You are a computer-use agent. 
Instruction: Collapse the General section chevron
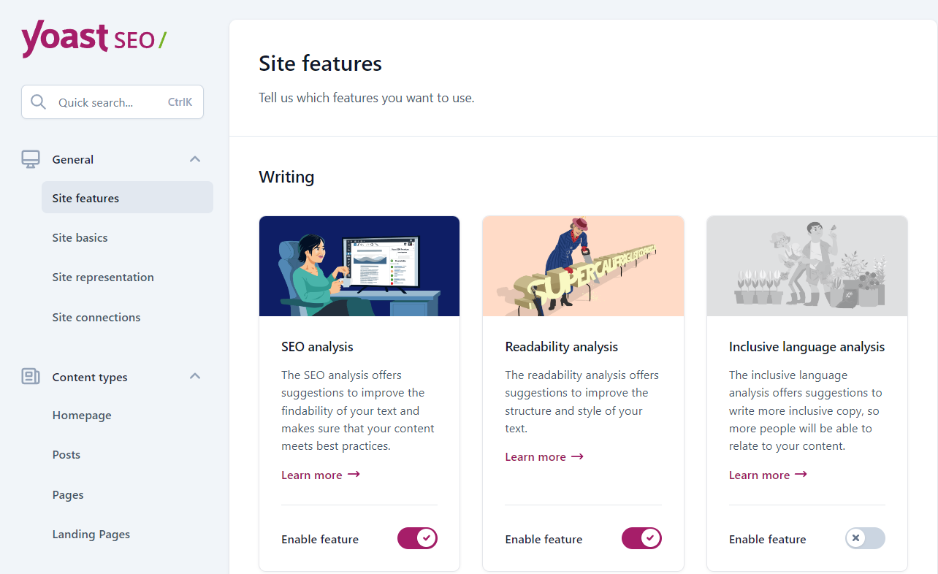pyautogui.click(x=195, y=158)
